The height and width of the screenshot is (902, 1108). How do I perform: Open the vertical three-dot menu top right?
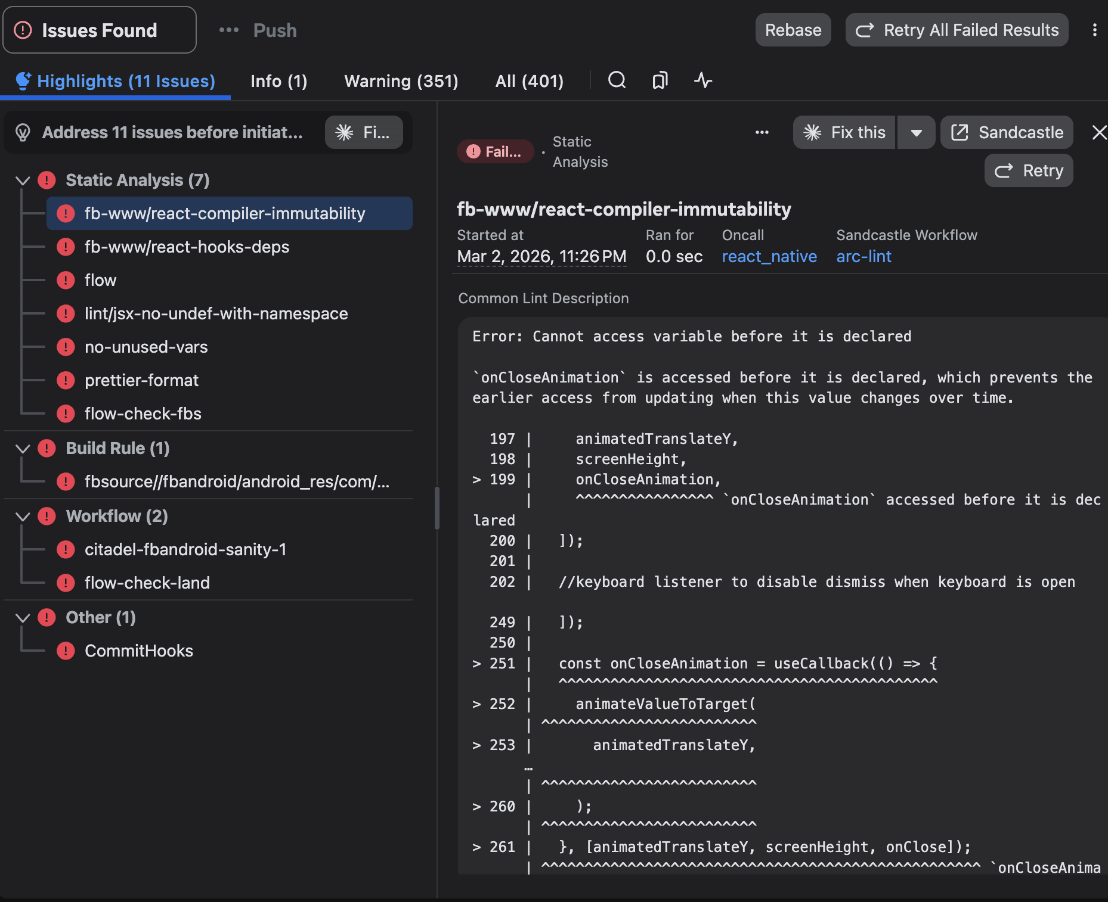[1094, 30]
